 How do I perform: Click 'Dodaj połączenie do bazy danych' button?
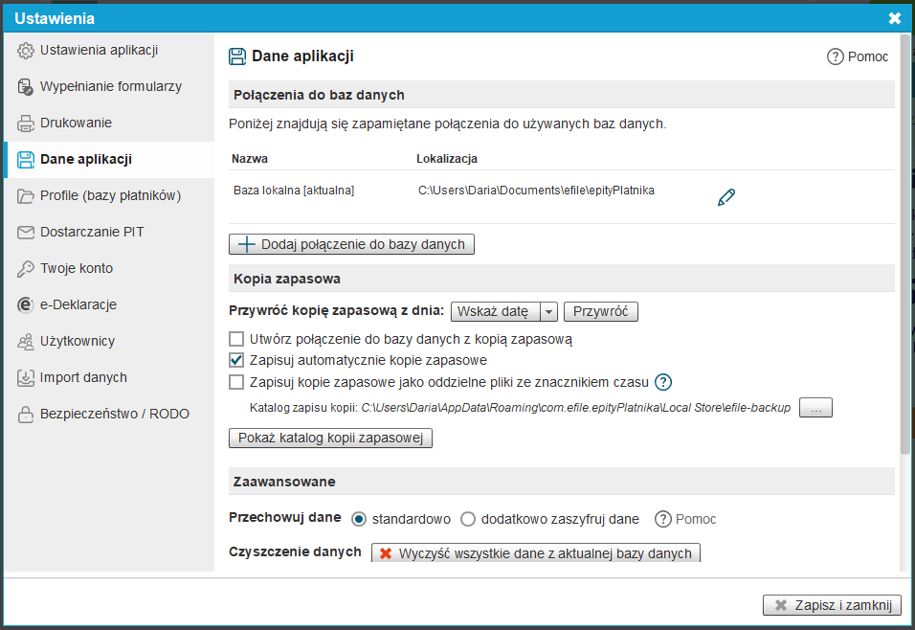(x=351, y=244)
